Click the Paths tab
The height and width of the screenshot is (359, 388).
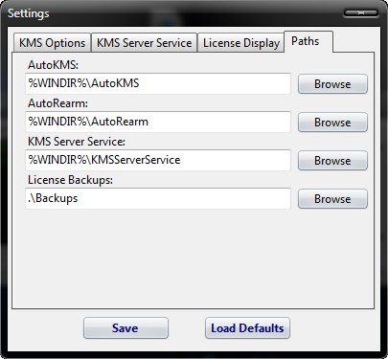[x=308, y=41]
